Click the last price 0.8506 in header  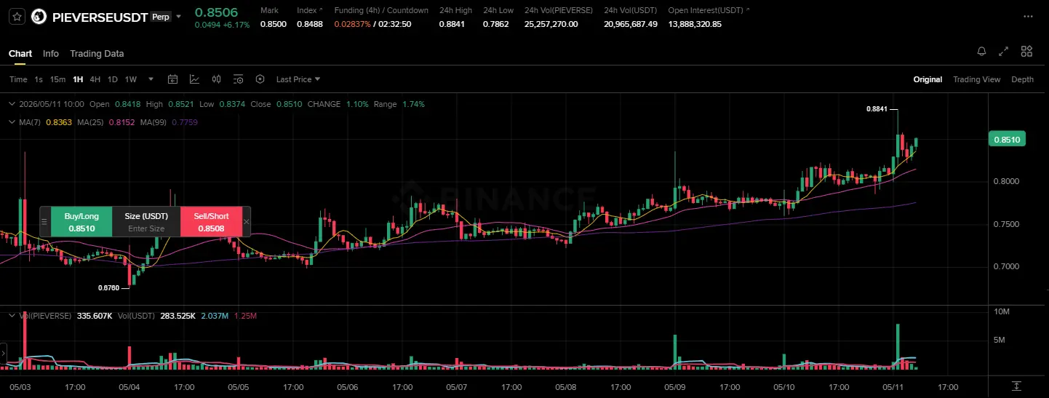point(216,12)
